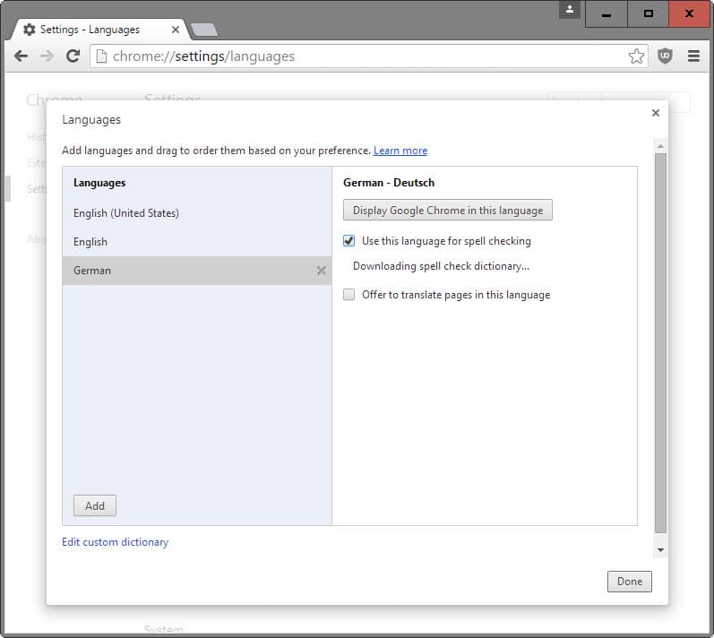
Task: Bookmark this page with the star icon
Action: tap(636, 56)
